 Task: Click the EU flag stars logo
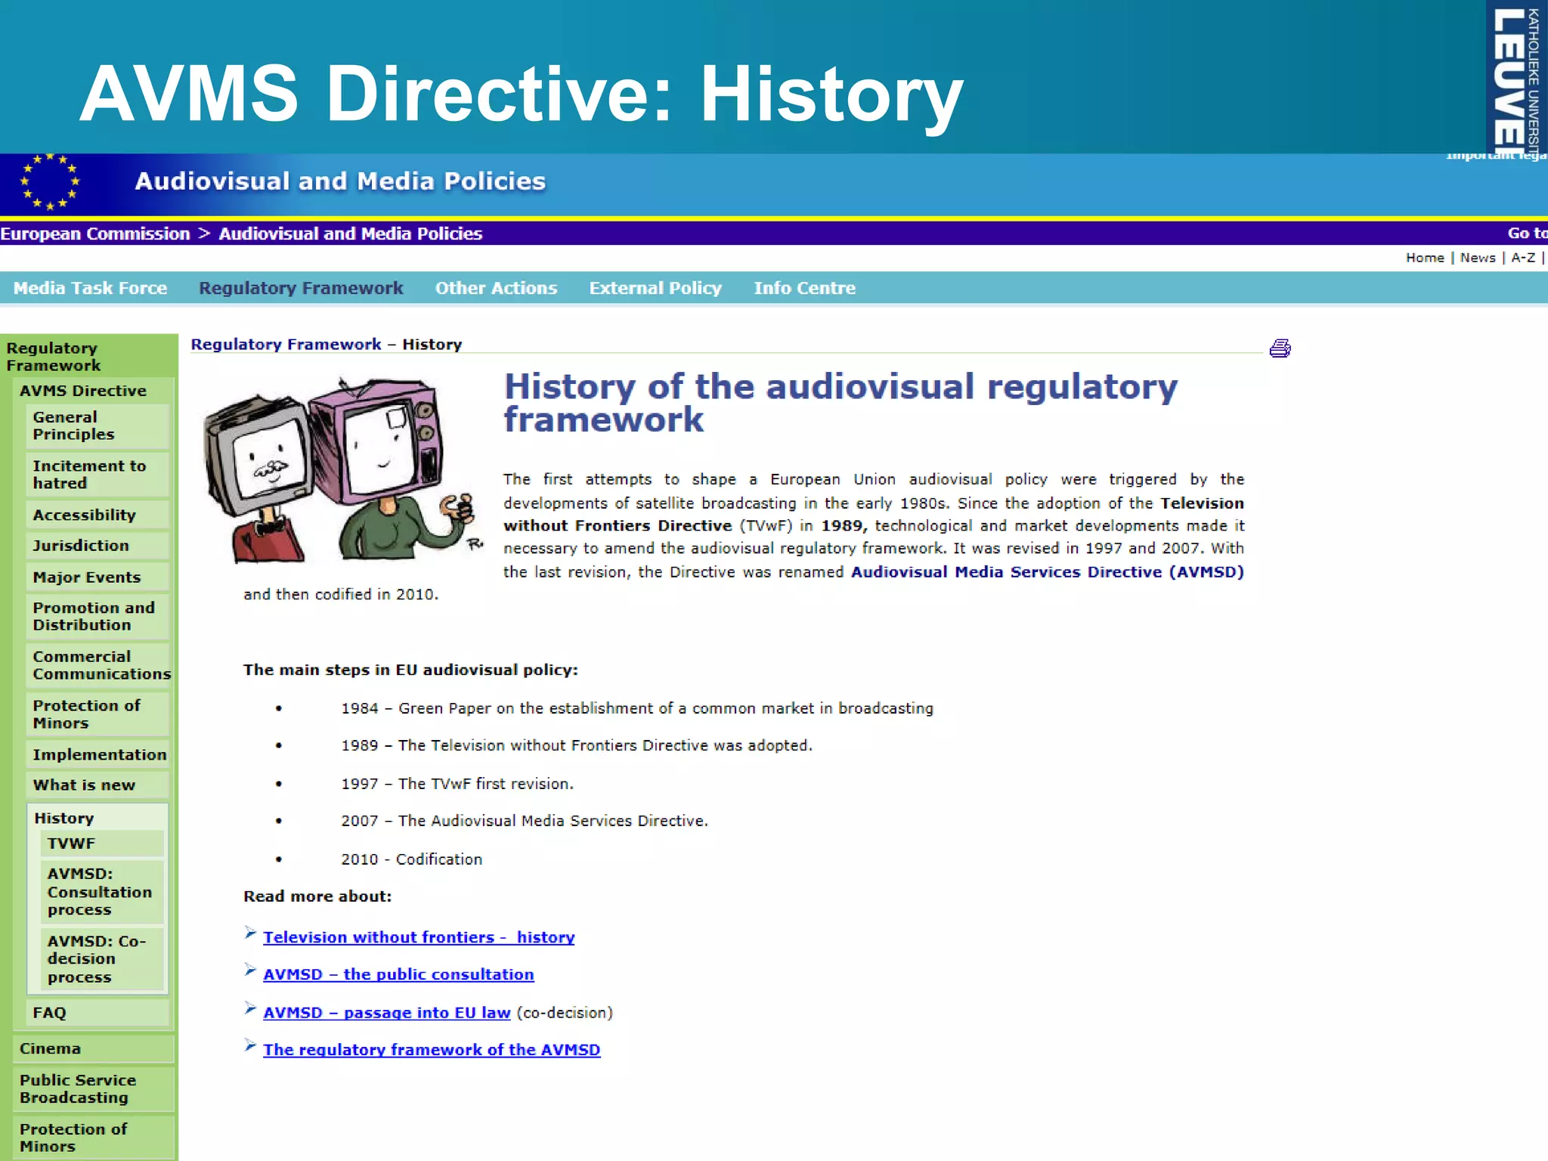(x=50, y=182)
